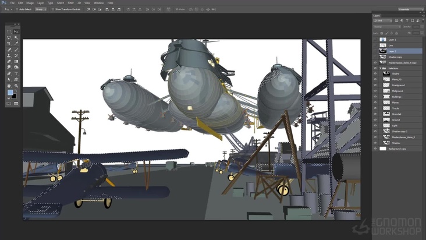The image size is (426, 240).
Task: Click adjustment layer filter icon
Action: click(x=402, y=20)
